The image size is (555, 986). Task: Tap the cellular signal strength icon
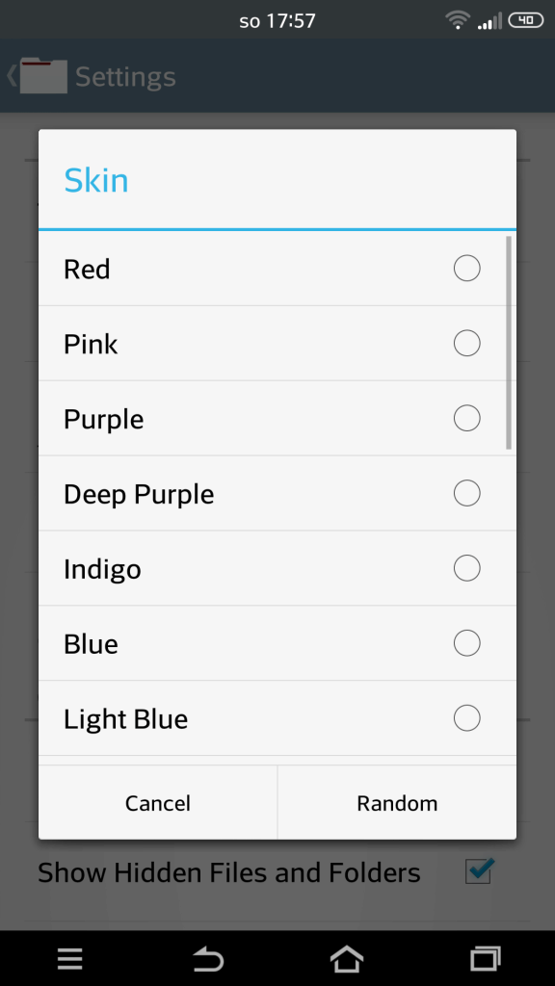tap(490, 21)
